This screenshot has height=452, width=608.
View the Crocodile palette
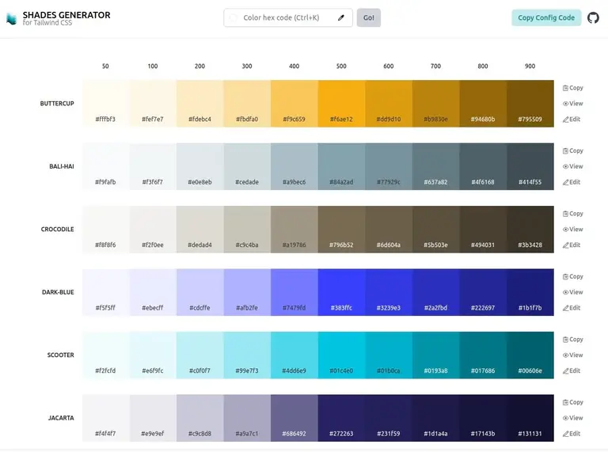[x=572, y=230]
